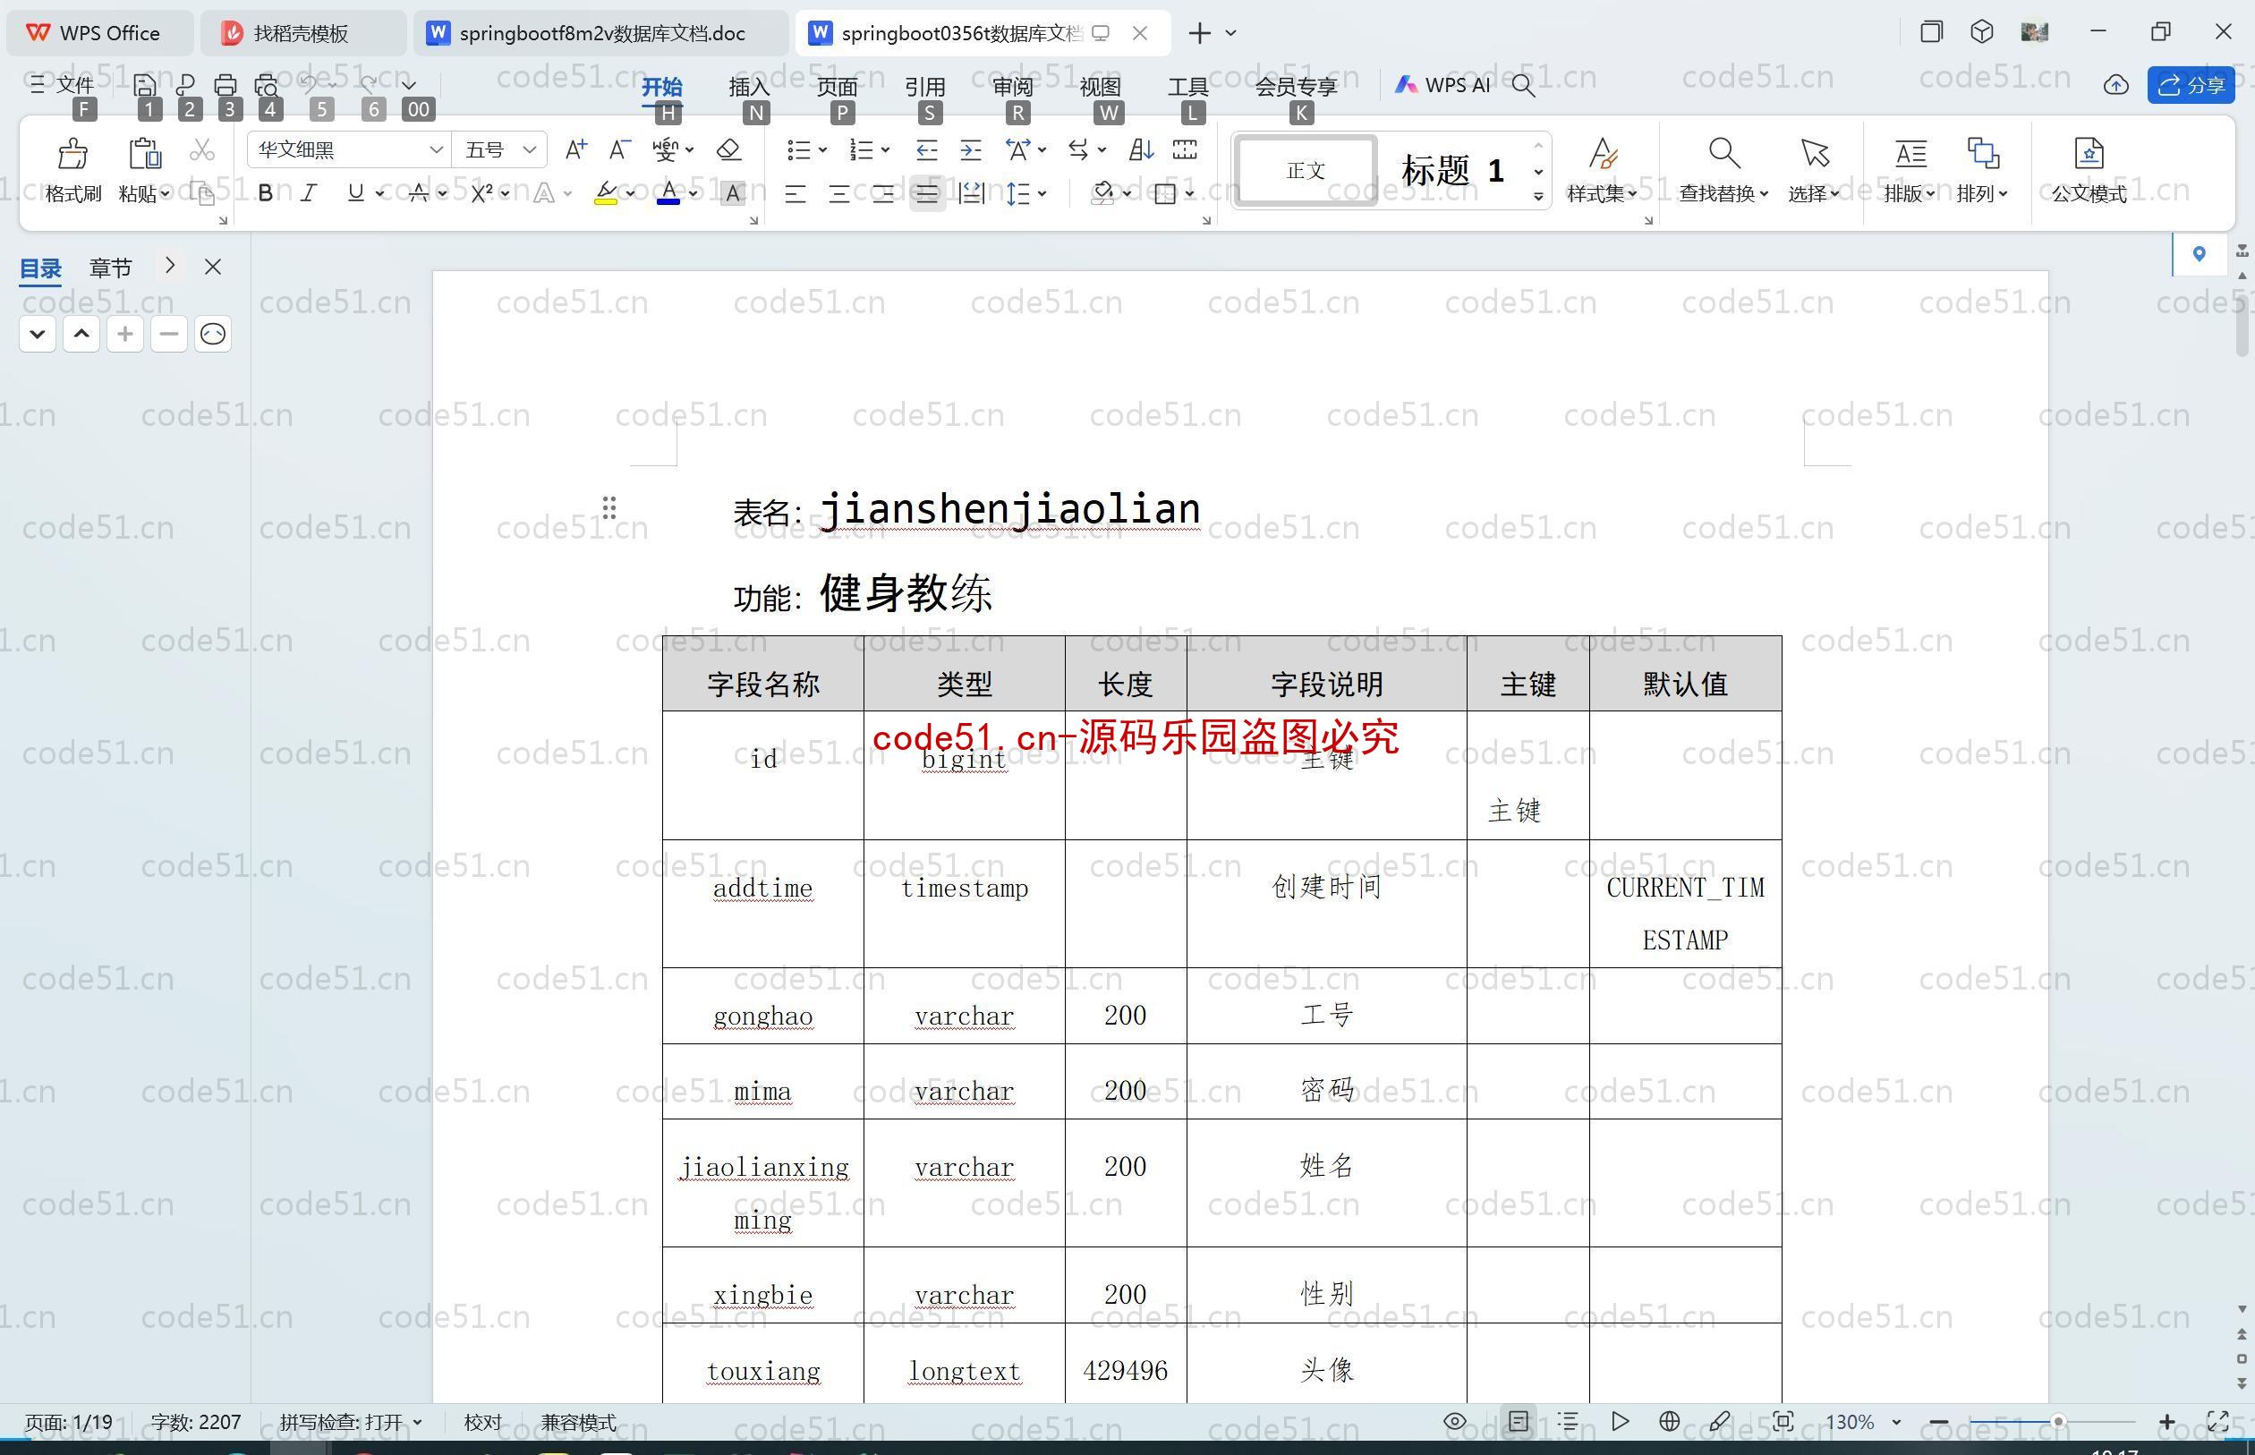Click the Increase font size (A+) icon

tap(575, 149)
